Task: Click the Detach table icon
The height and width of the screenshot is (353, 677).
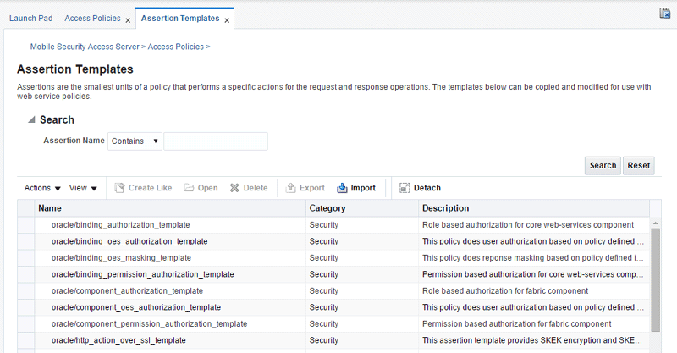Action: 405,188
